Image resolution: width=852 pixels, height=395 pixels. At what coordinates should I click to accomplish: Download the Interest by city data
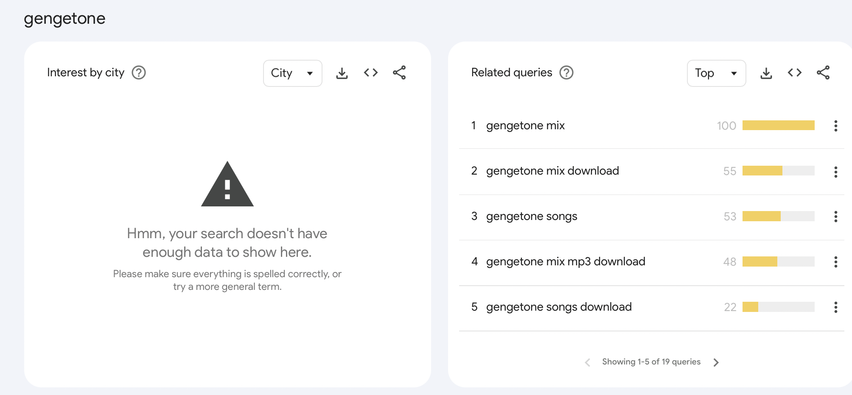[342, 73]
